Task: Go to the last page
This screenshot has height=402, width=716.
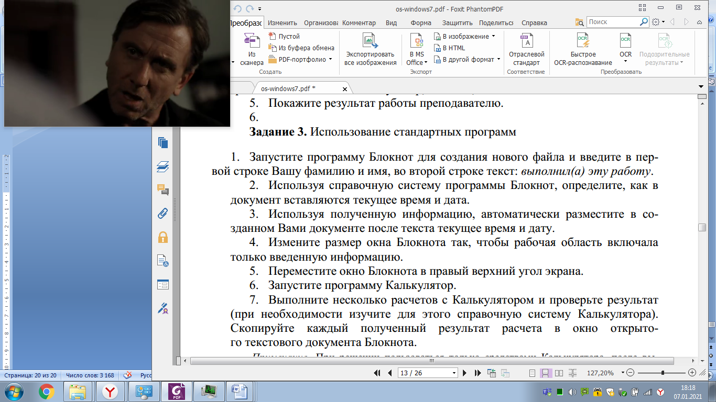Action: pos(478,373)
